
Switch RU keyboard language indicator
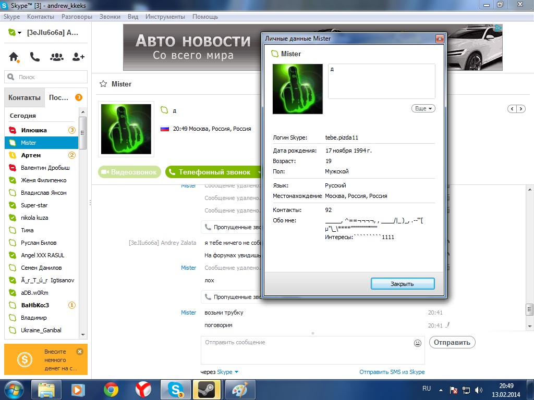click(427, 389)
